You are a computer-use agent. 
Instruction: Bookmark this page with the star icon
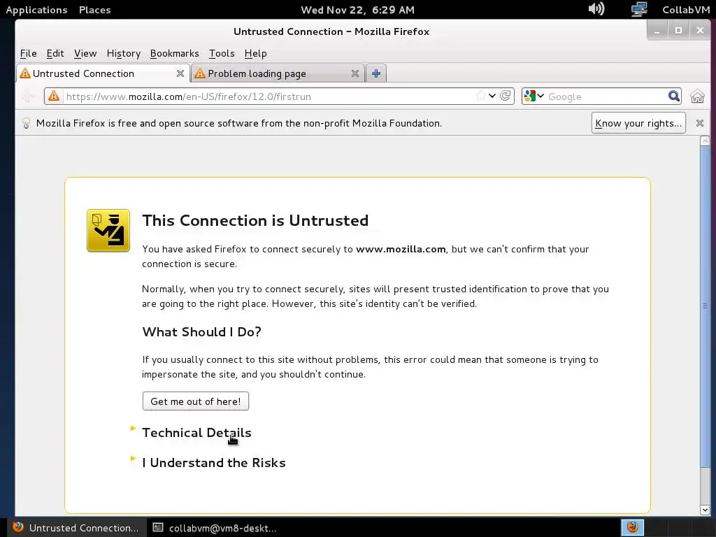(x=480, y=96)
